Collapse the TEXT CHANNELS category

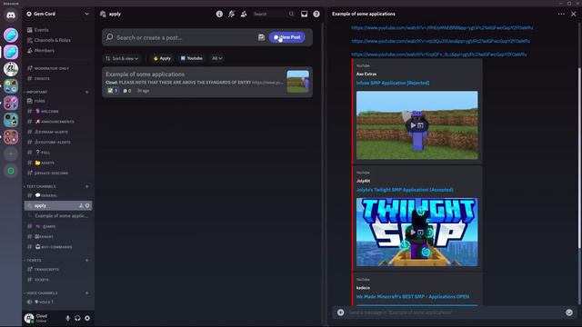40,186
